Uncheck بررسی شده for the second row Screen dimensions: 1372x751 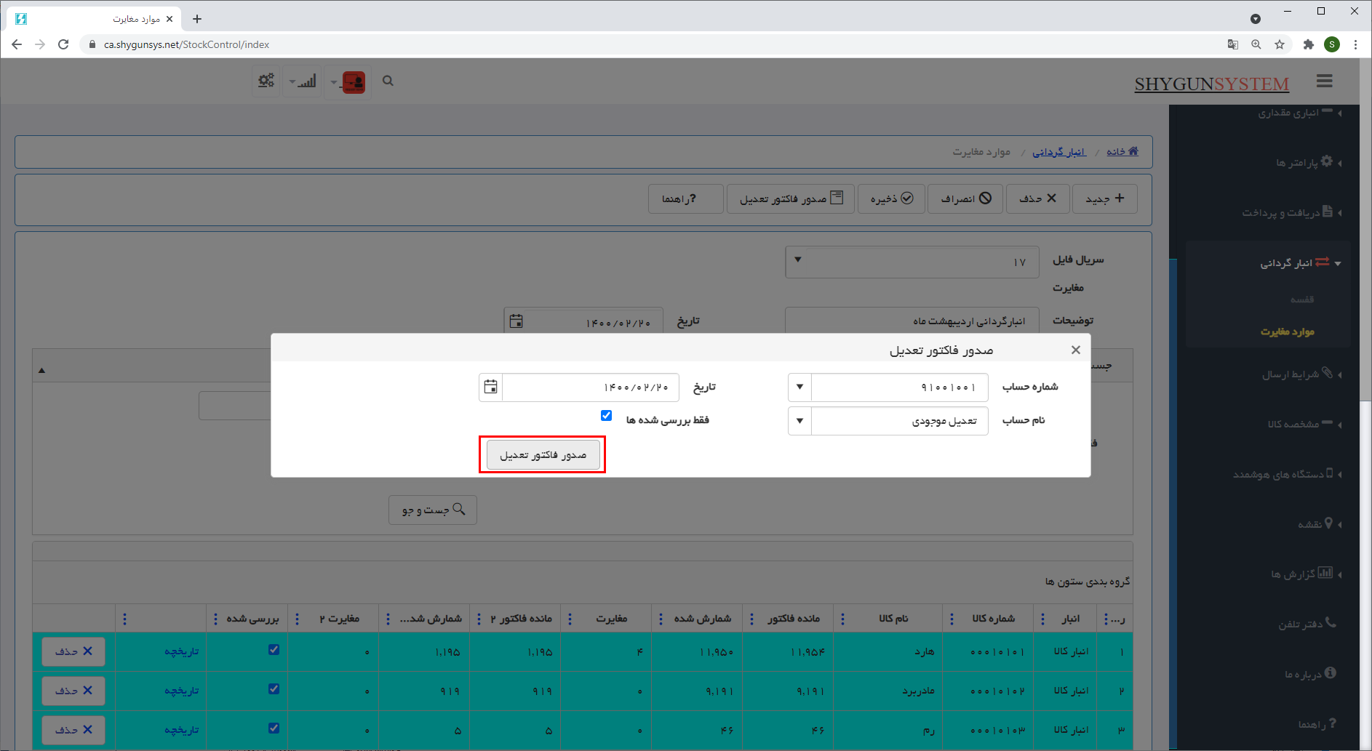tap(274, 689)
